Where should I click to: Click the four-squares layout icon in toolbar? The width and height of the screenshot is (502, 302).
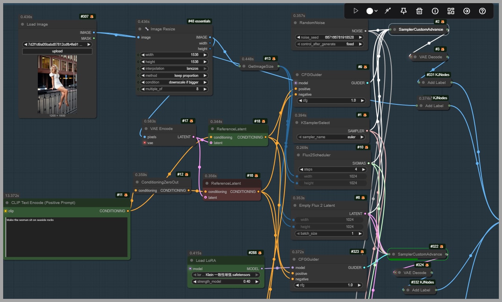point(451,11)
